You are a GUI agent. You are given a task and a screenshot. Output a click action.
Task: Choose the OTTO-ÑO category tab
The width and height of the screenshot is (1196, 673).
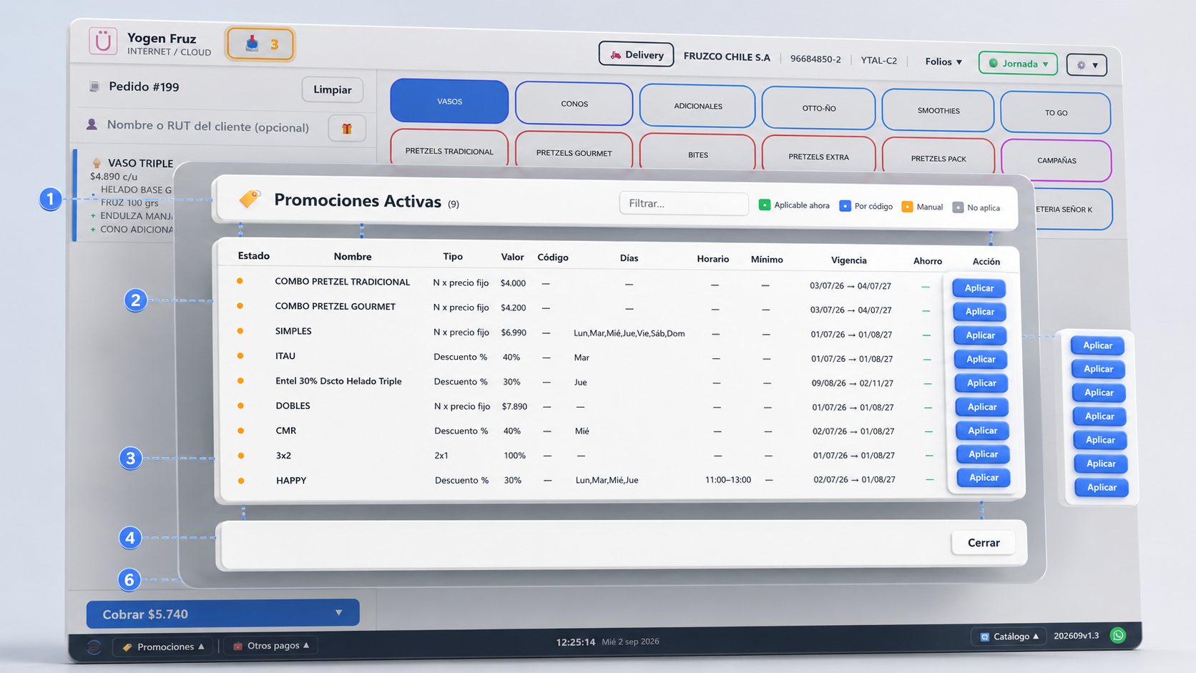pos(818,109)
